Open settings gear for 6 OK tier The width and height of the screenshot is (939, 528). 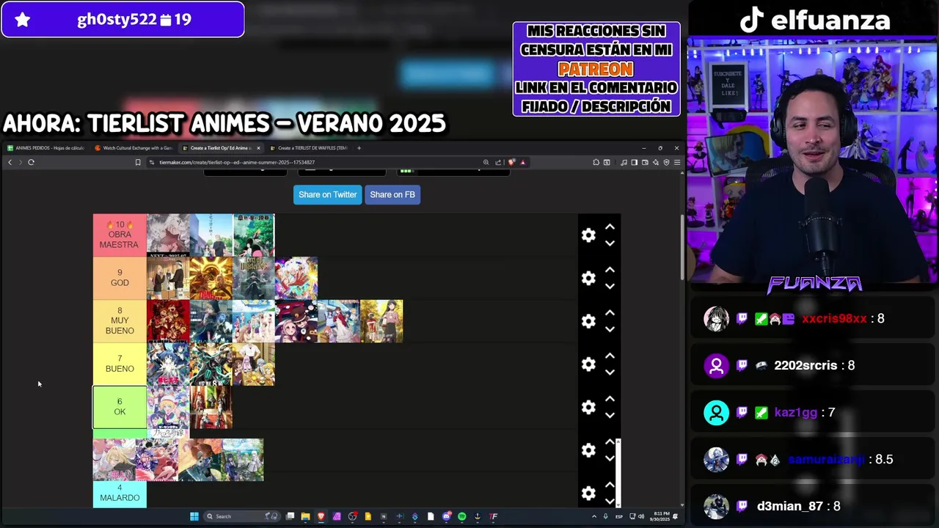click(588, 407)
